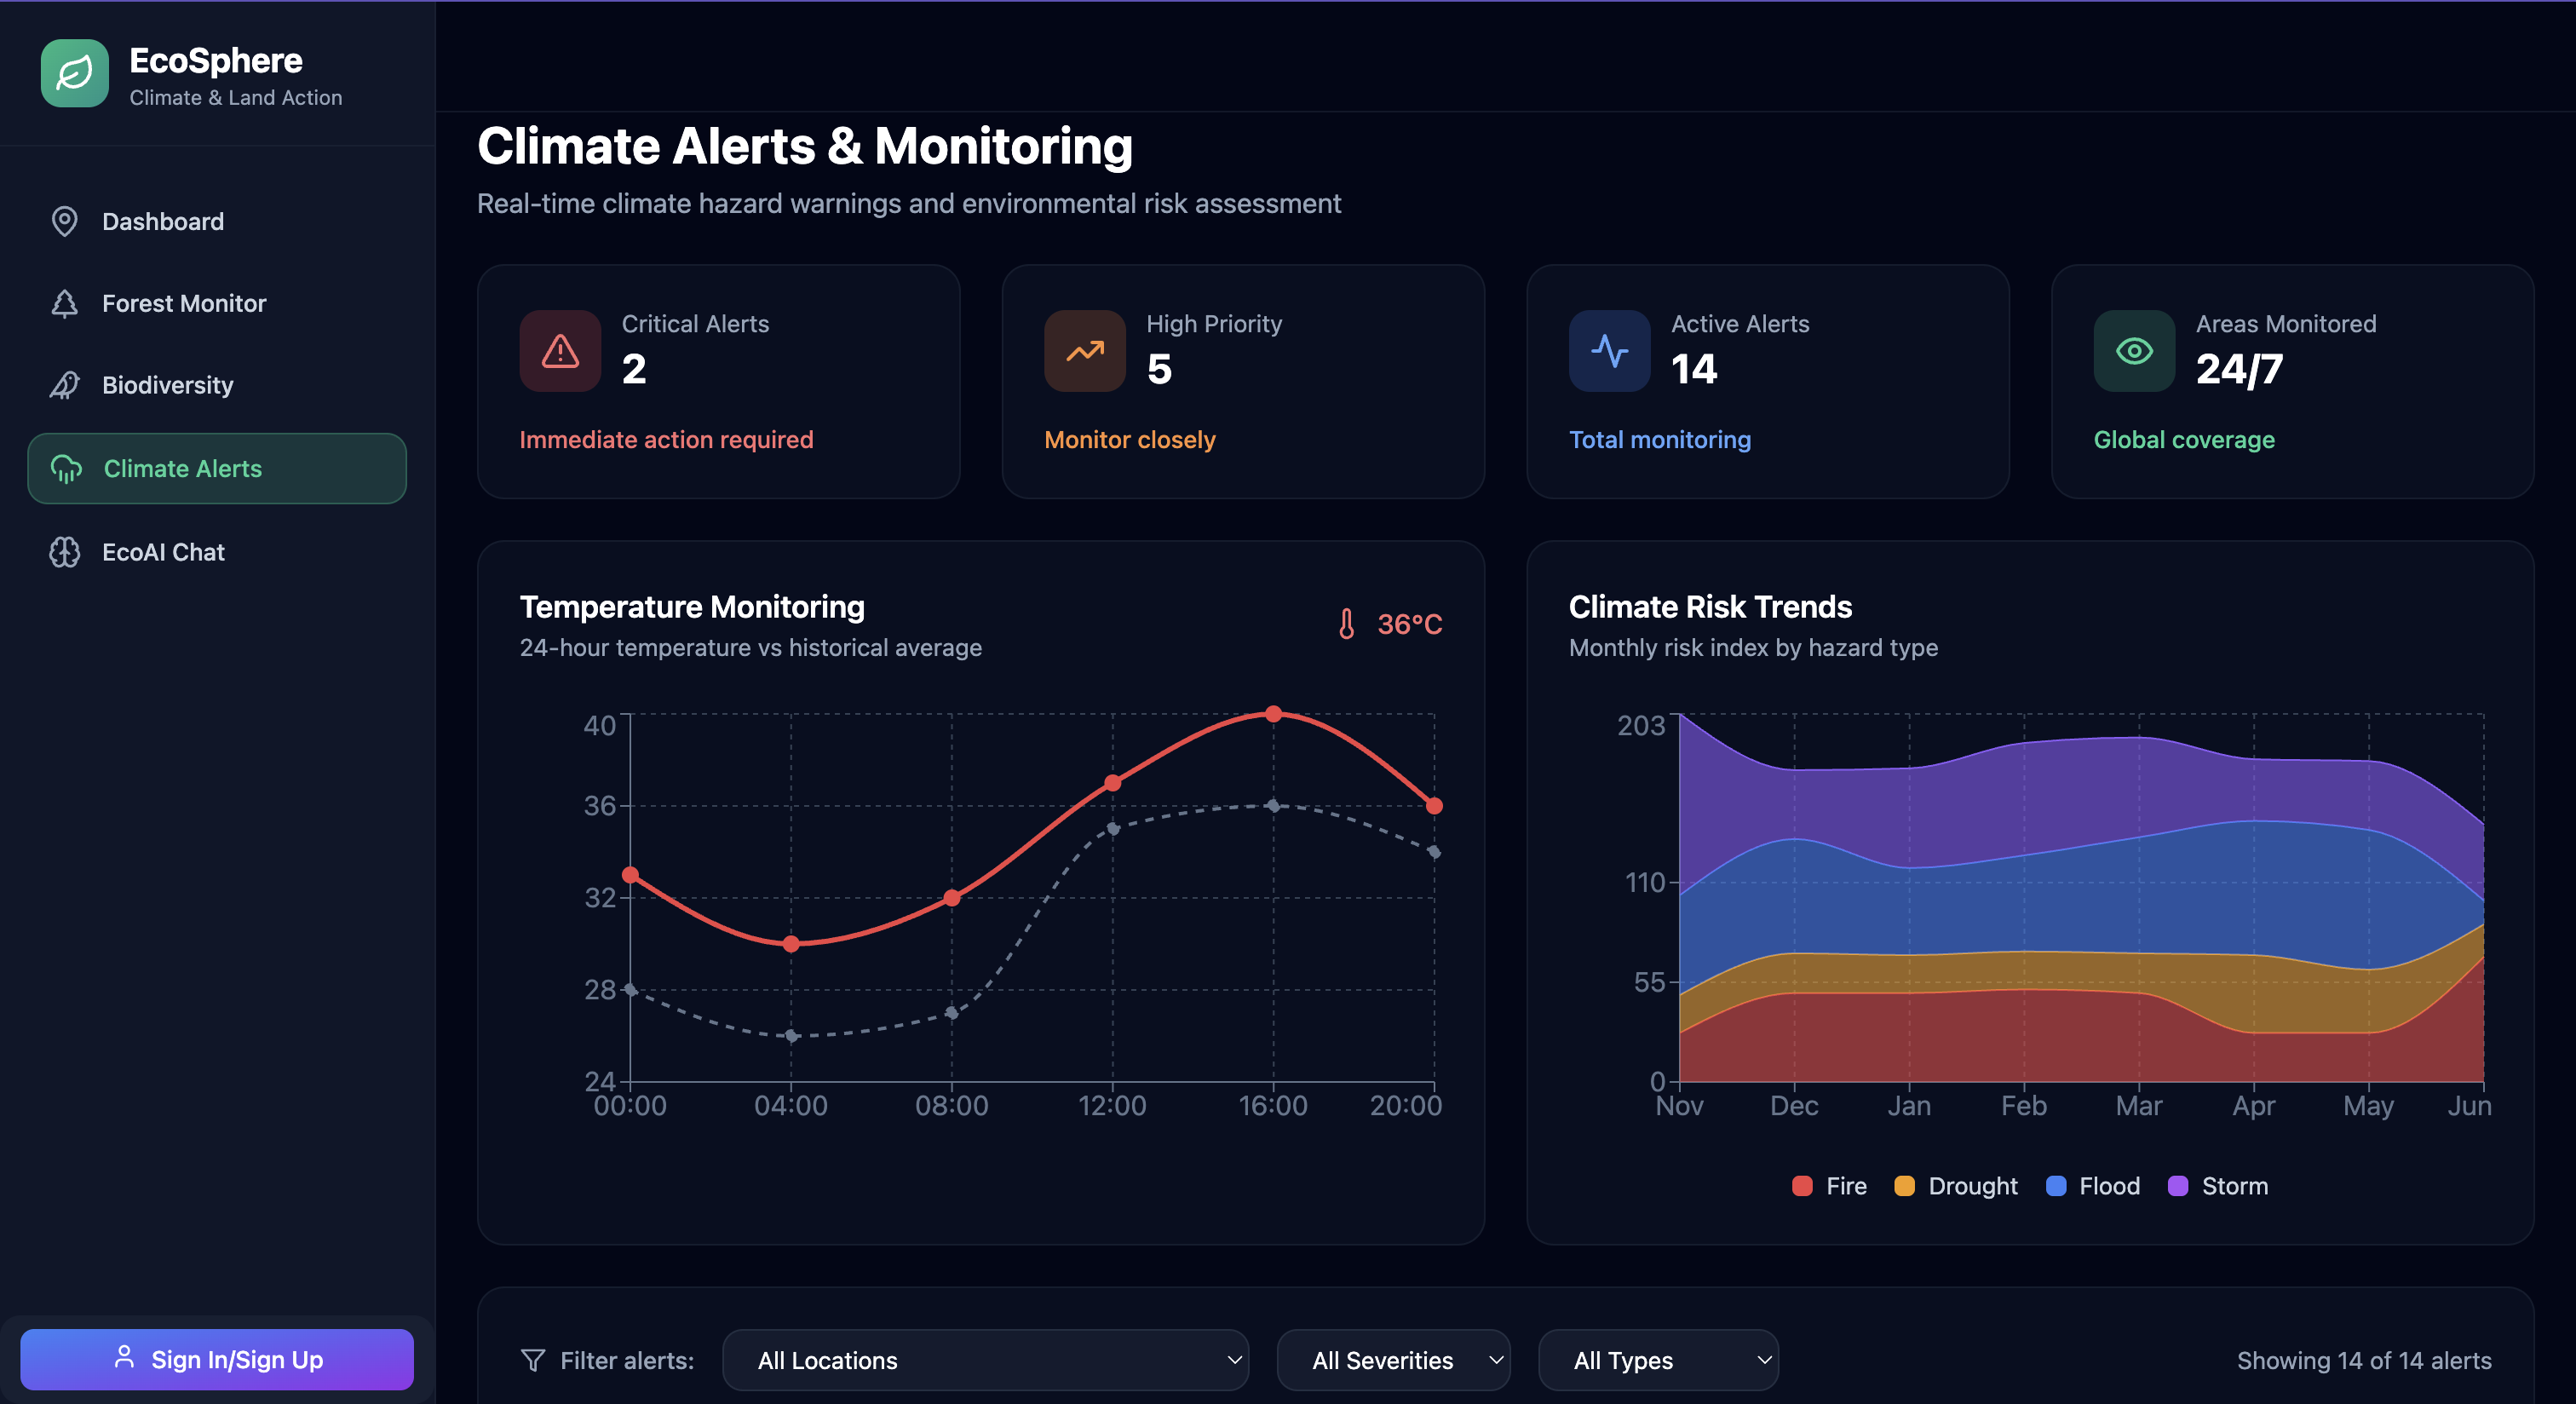
Task: Toggle the Drought legend entry
Action: [x=1956, y=1186]
